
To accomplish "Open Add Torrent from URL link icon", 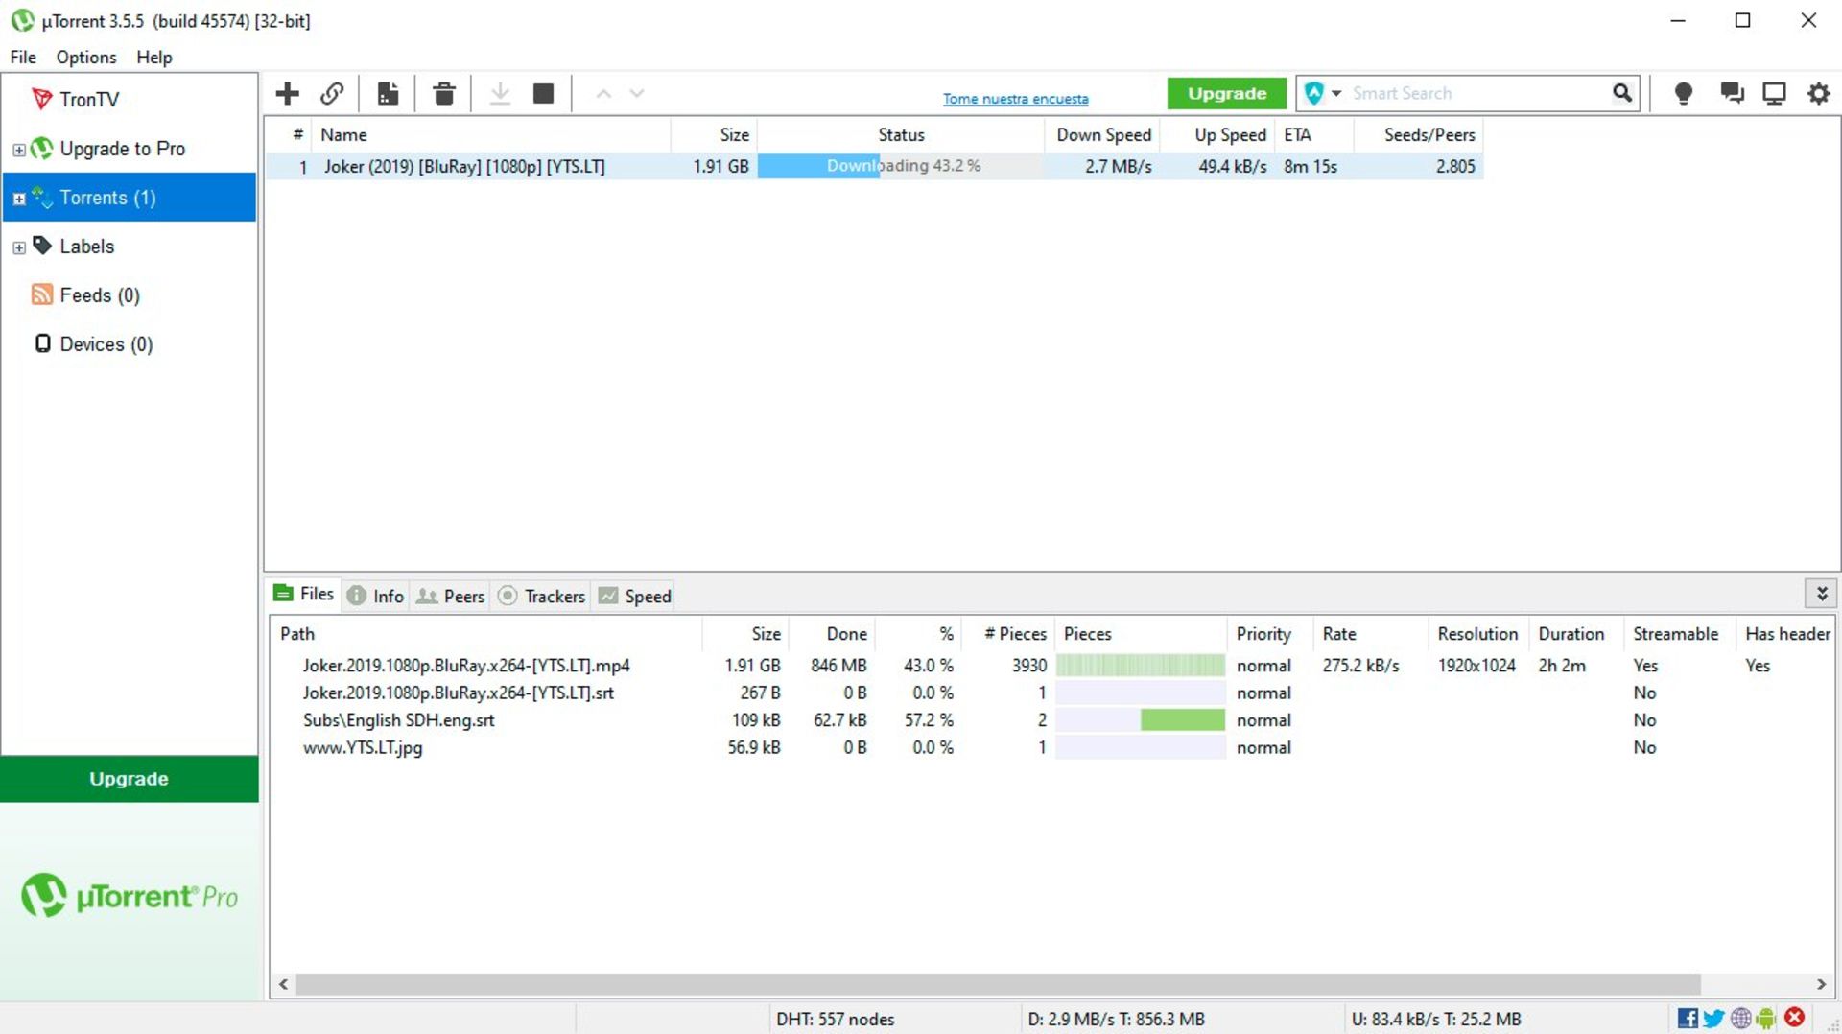I will click(x=332, y=93).
